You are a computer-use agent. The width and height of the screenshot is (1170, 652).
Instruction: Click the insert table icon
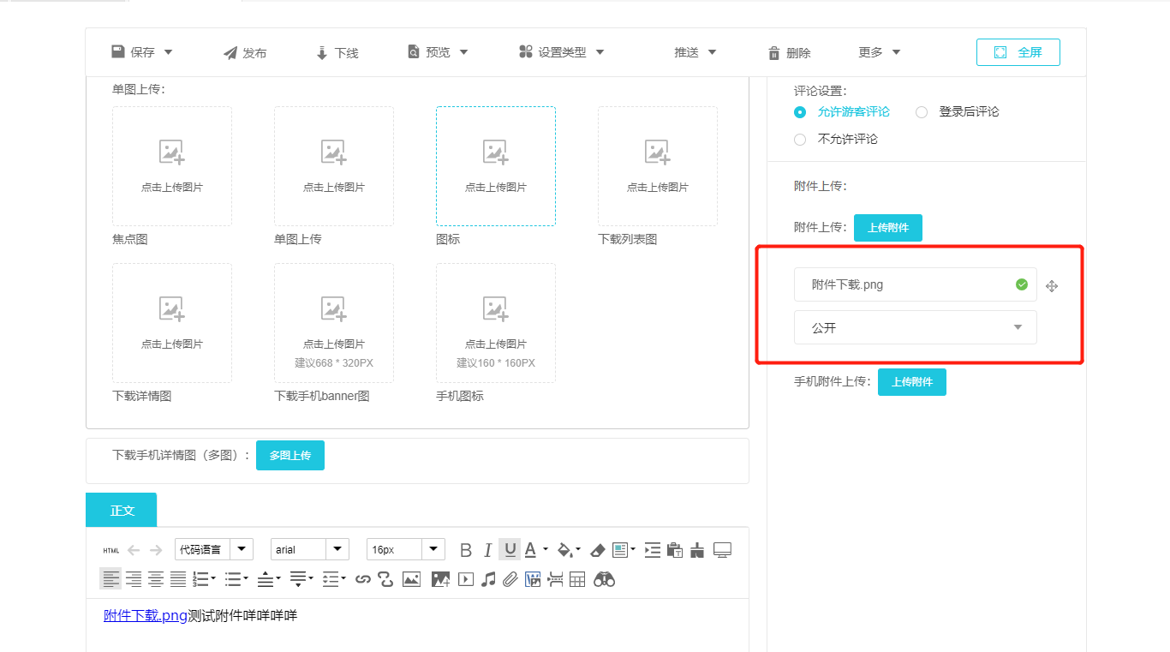click(x=577, y=580)
